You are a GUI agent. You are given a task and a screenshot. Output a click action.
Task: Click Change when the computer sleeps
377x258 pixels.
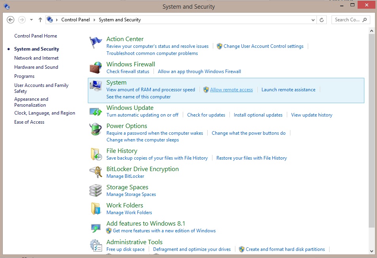(142, 140)
